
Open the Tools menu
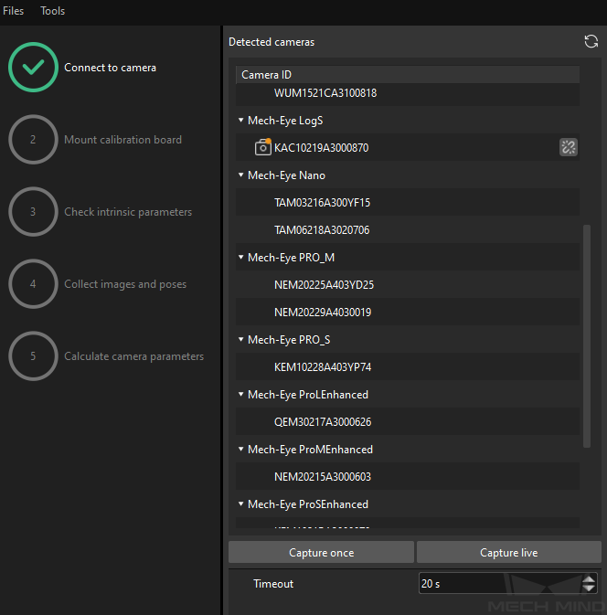(53, 11)
